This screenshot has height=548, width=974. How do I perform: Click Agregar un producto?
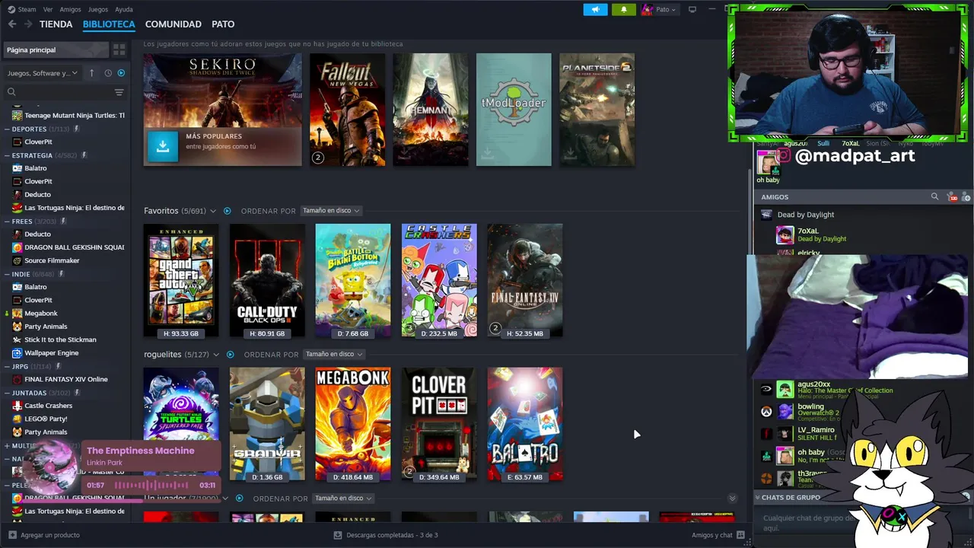(x=44, y=535)
